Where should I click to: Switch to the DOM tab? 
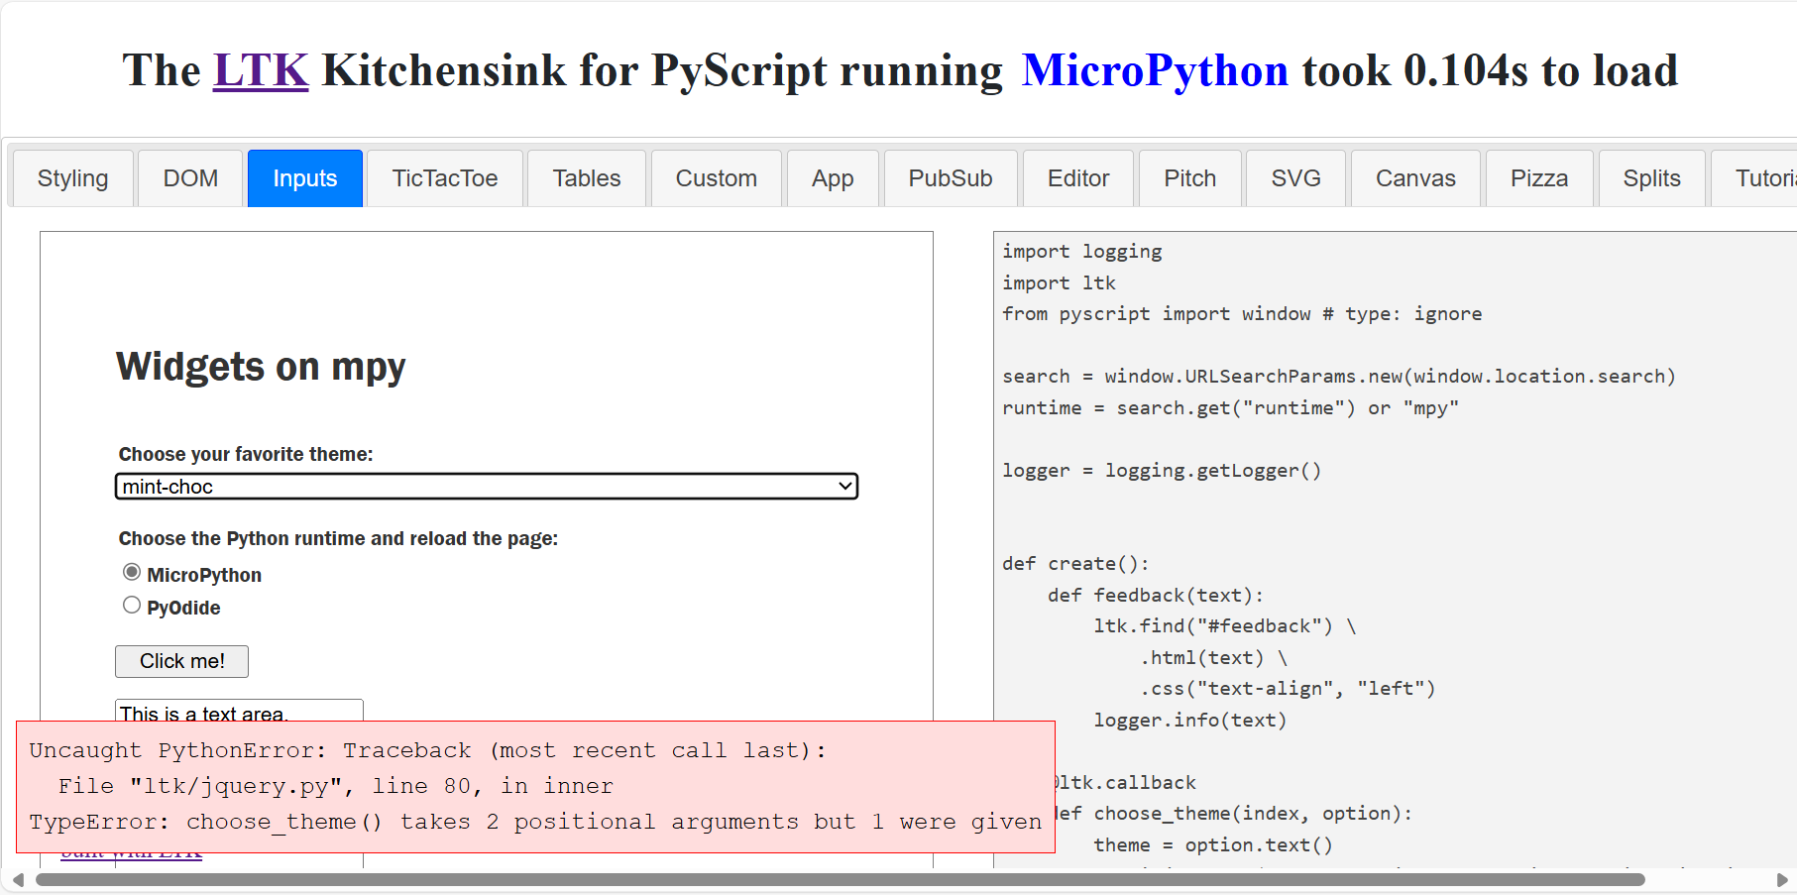point(190,178)
